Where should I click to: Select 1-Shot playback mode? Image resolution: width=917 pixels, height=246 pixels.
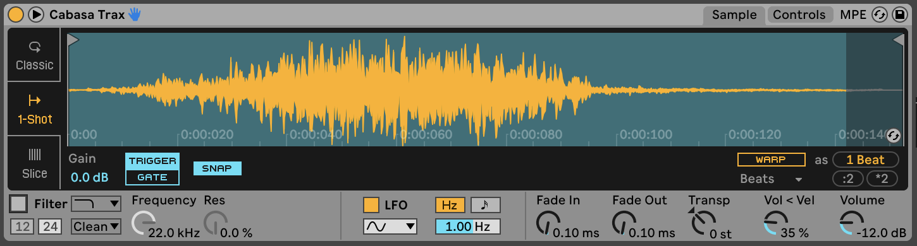(x=34, y=109)
